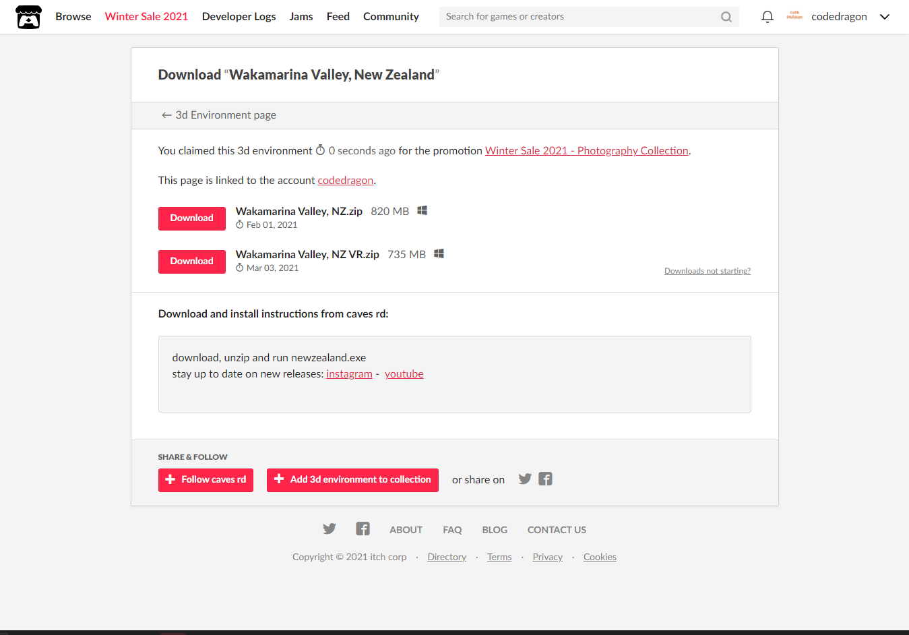Open the Cookies link
Image resolution: width=909 pixels, height=635 pixels.
(600, 557)
